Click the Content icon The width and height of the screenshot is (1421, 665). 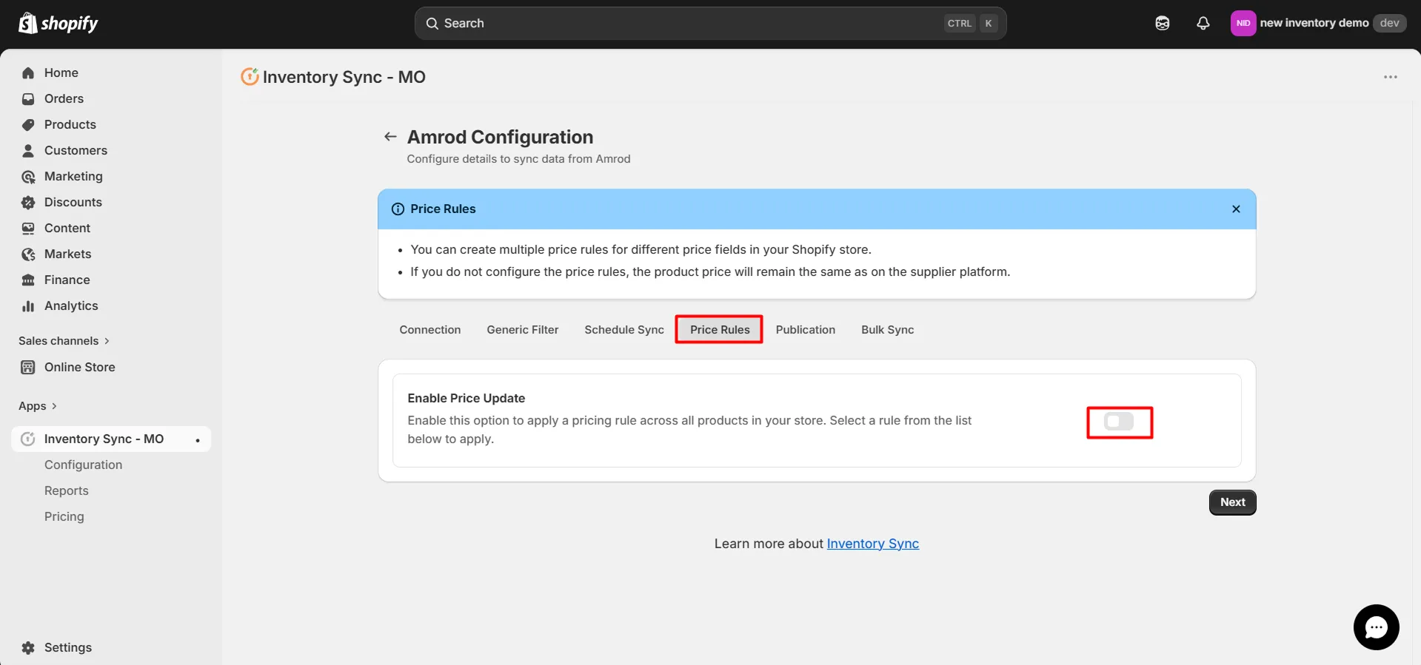28,228
